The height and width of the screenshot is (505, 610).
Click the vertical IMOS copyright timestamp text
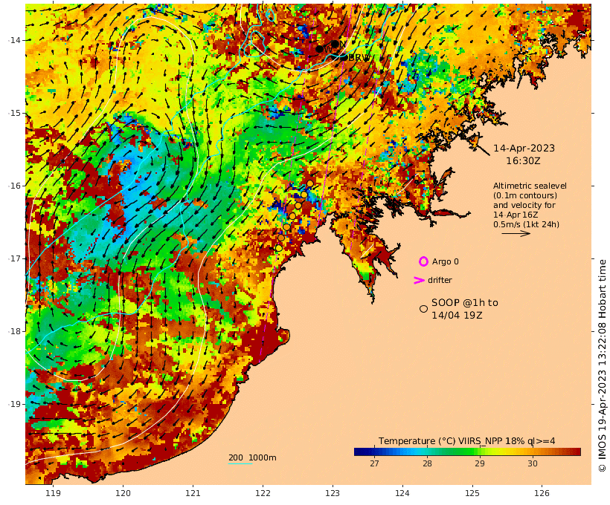tap(603, 365)
